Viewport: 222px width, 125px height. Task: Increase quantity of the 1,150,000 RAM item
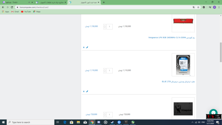pos(105,25)
